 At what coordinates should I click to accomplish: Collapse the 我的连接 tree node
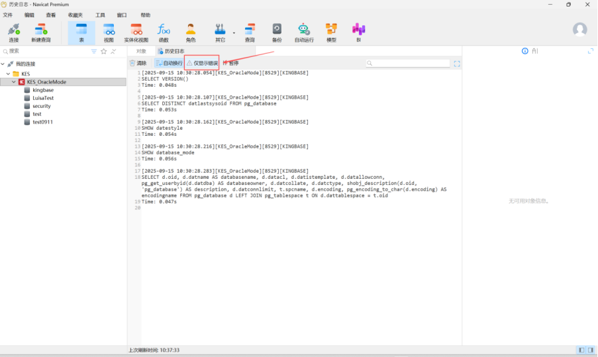[x=3, y=64]
